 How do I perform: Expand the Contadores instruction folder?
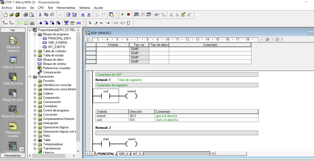pyautogui.click(x=35, y=106)
